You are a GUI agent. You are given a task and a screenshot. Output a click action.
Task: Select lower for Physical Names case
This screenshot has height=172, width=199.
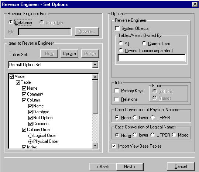tap(135, 117)
